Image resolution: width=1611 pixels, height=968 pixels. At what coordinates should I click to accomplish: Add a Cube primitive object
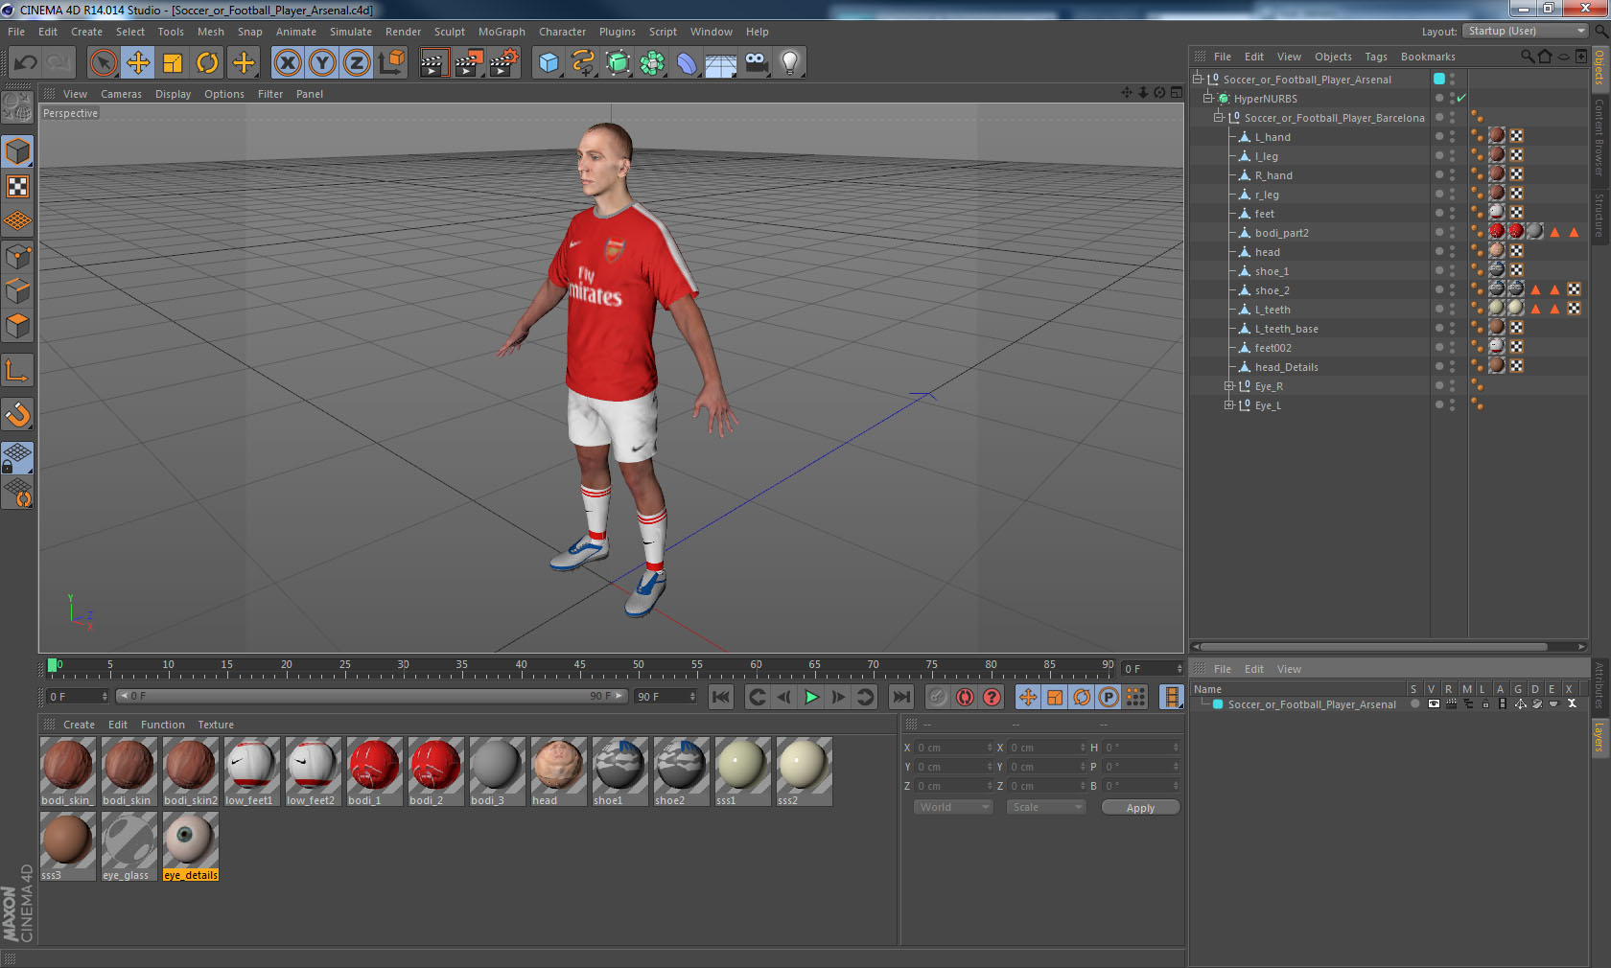[x=549, y=63]
